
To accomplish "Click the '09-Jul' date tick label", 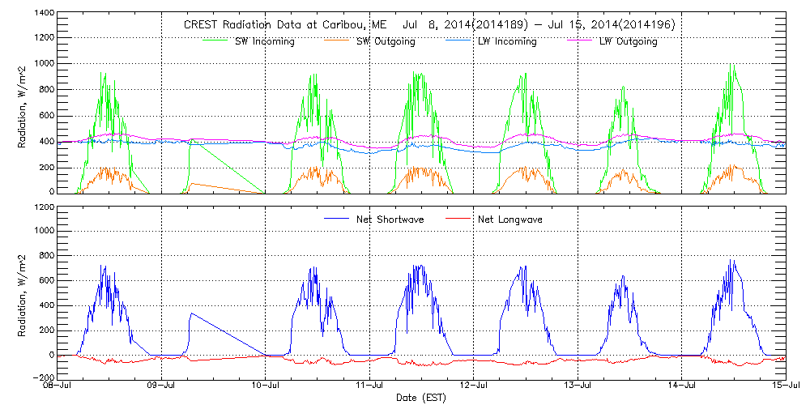I will click(162, 386).
